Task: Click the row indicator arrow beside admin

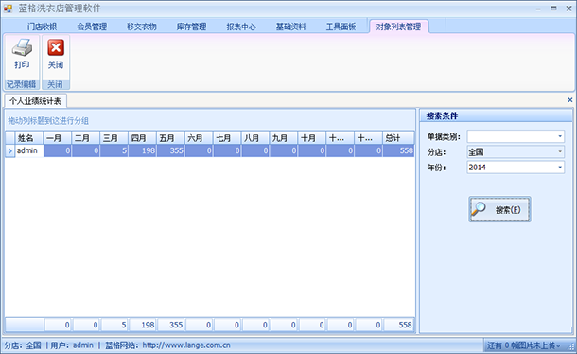Action: [10, 150]
